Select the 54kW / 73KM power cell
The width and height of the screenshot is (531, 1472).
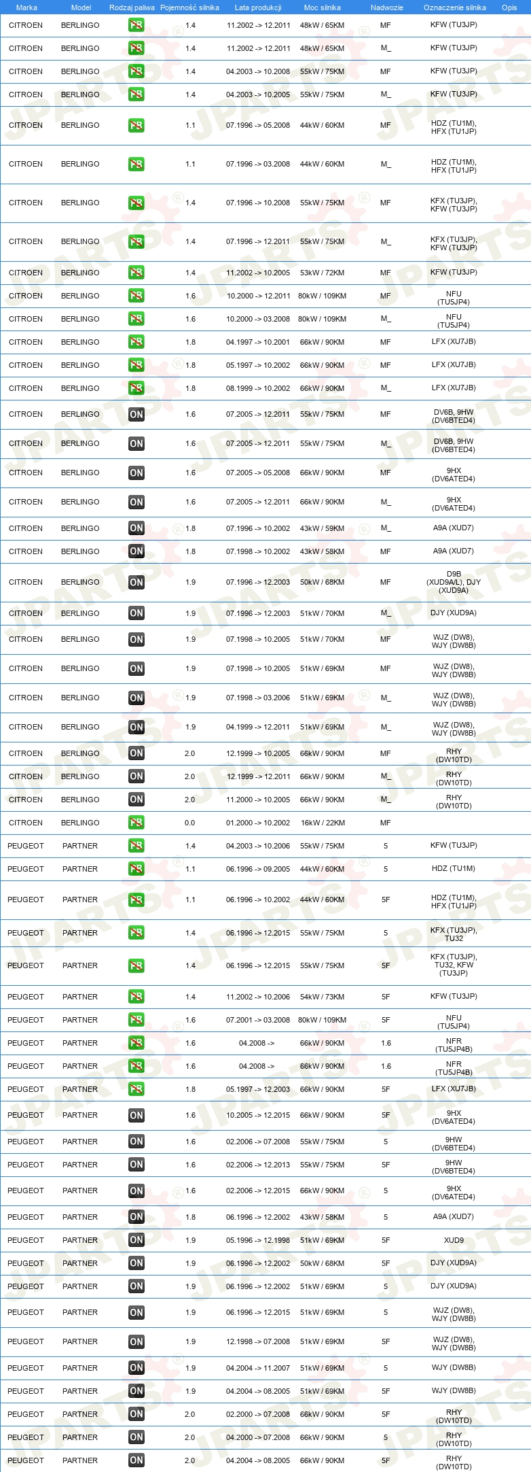(x=323, y=997)
